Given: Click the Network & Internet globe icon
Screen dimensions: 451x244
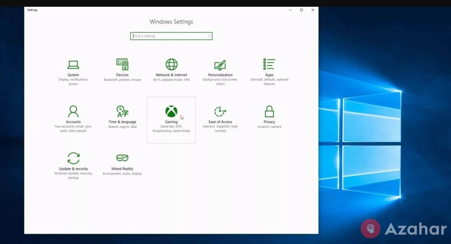Looking at the screenshot, I should tap(171, 64).
